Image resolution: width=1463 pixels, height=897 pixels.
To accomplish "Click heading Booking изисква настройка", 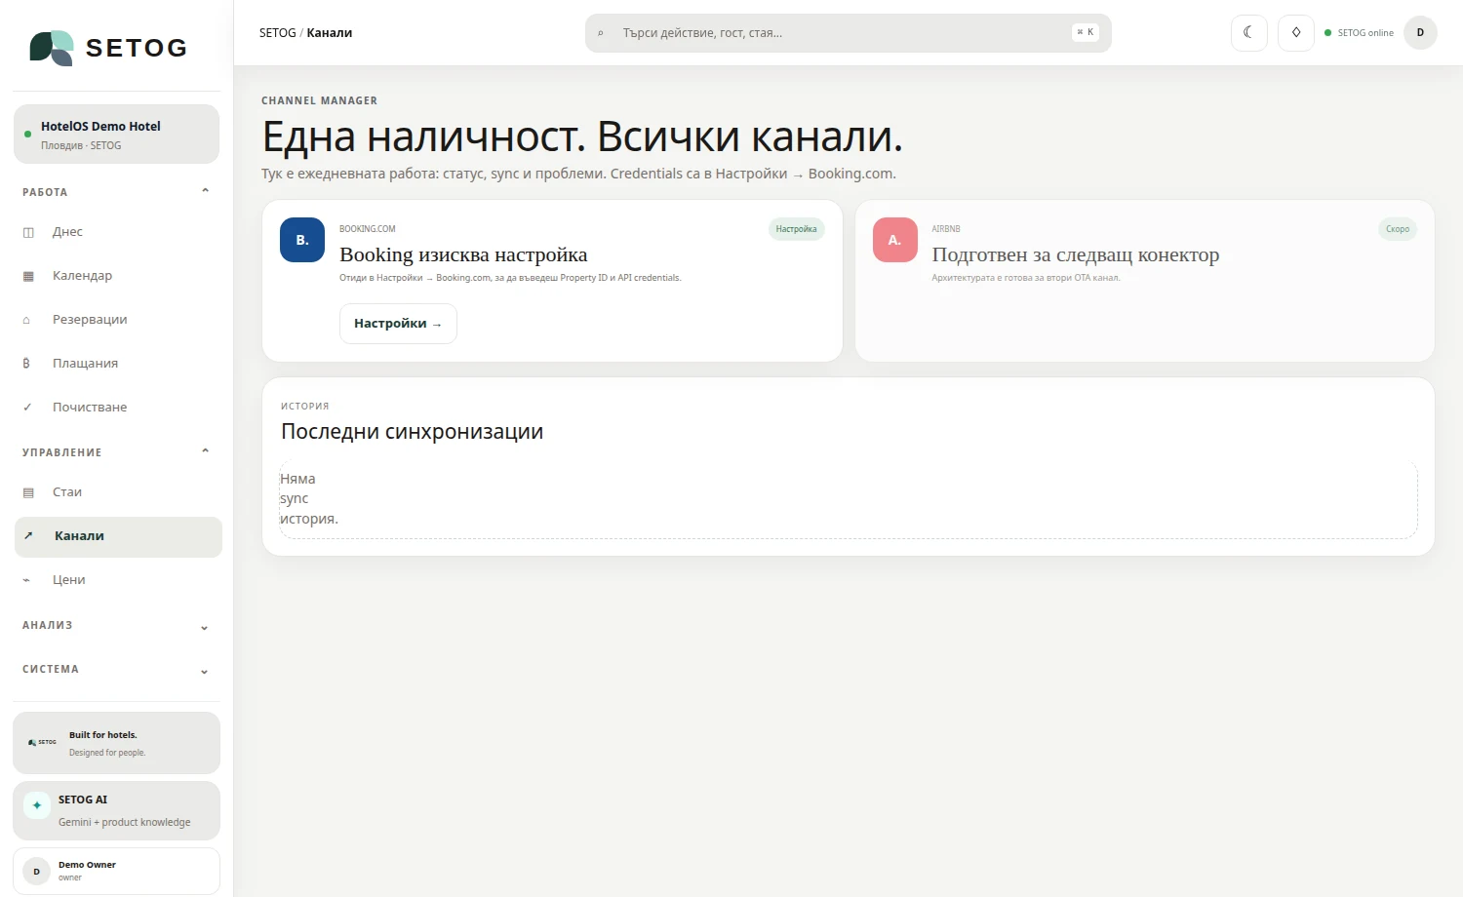I will 463,254.
